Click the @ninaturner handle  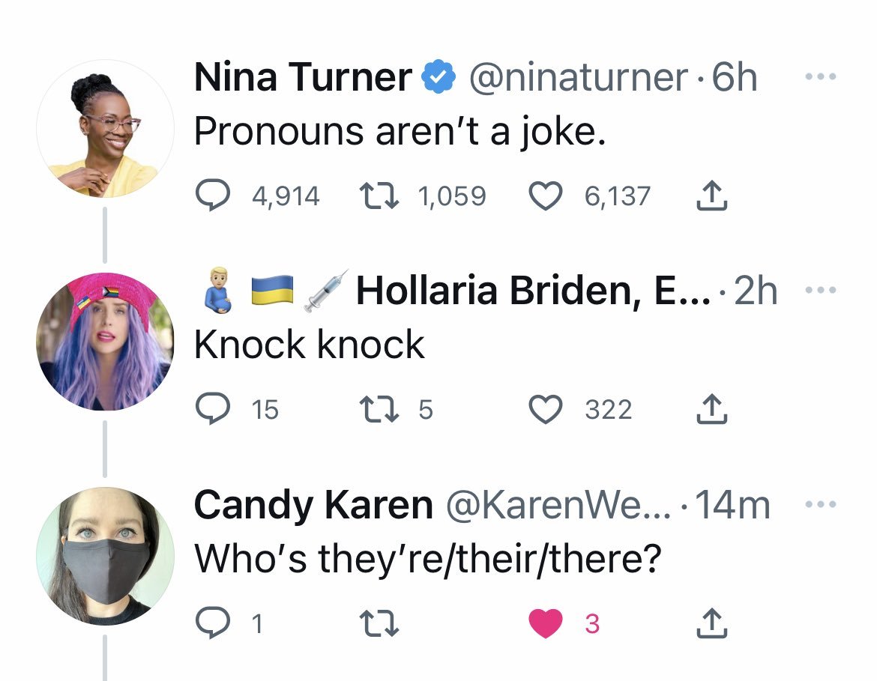click(577, 78)
